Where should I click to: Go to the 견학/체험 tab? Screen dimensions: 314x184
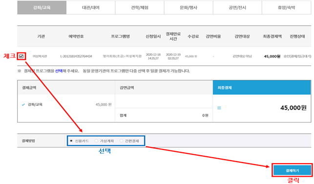click(x=140, y=8)
